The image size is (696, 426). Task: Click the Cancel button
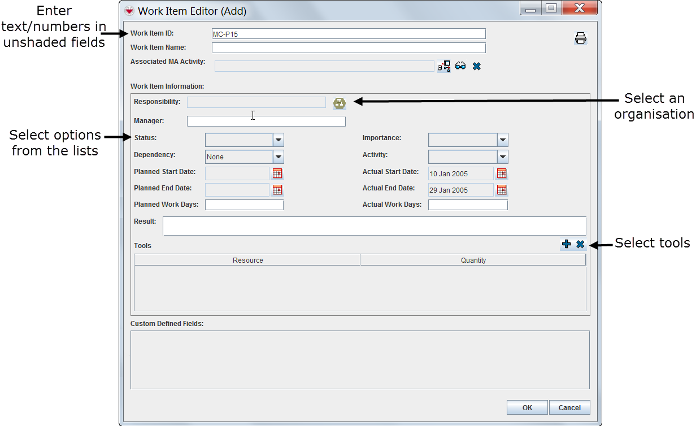(x=569, y=407)
